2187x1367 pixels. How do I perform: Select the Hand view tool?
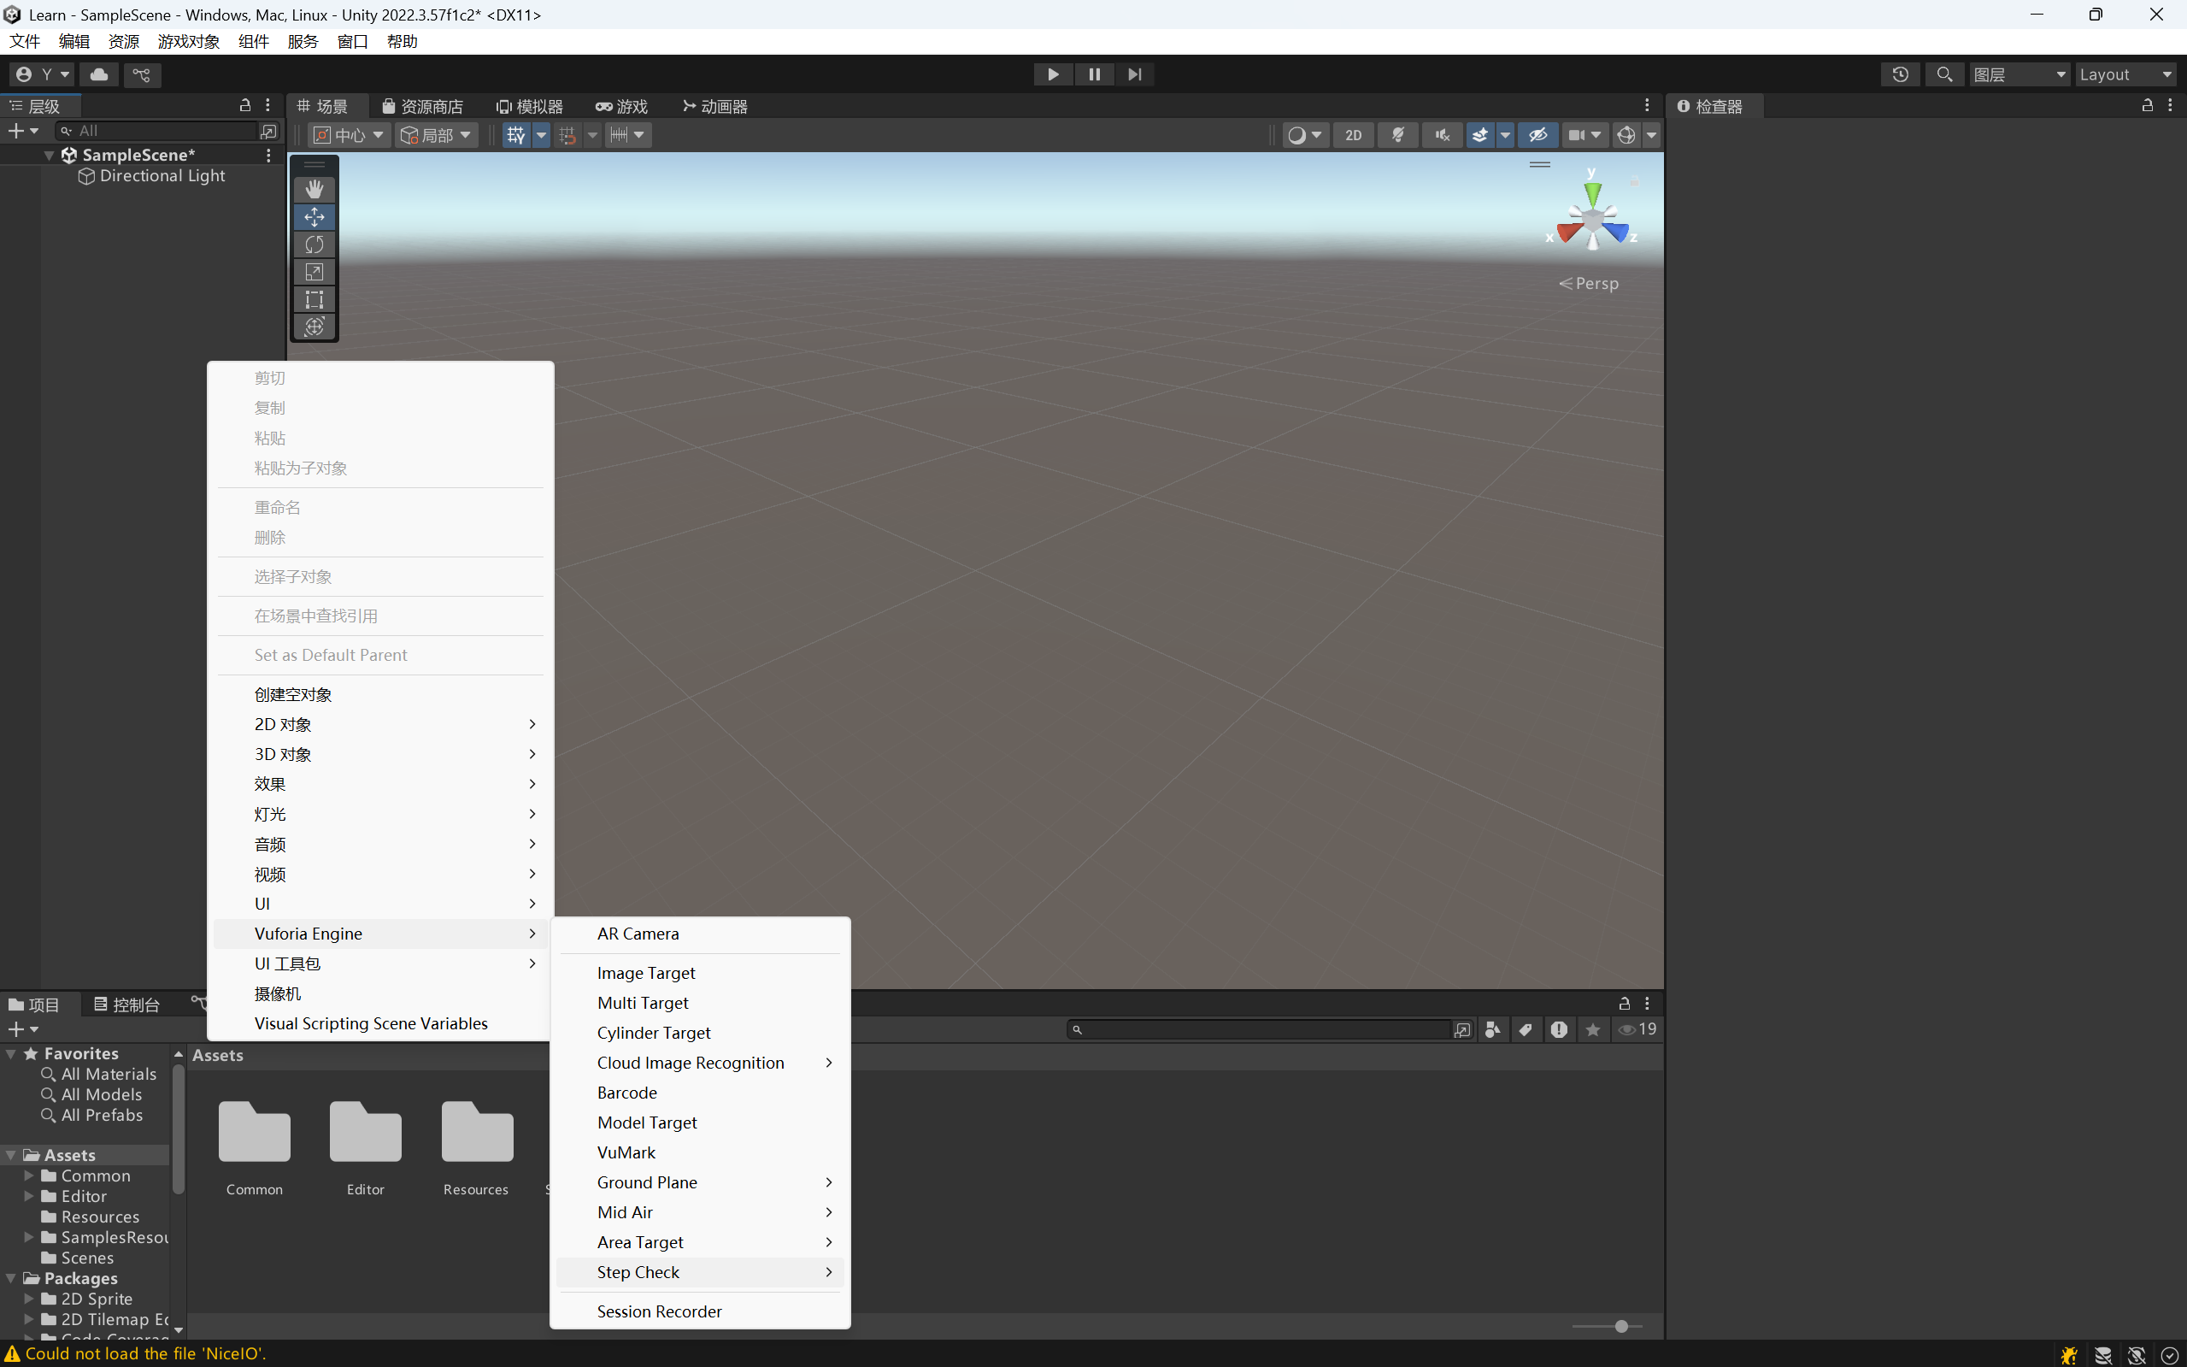[x=314, y=189]
